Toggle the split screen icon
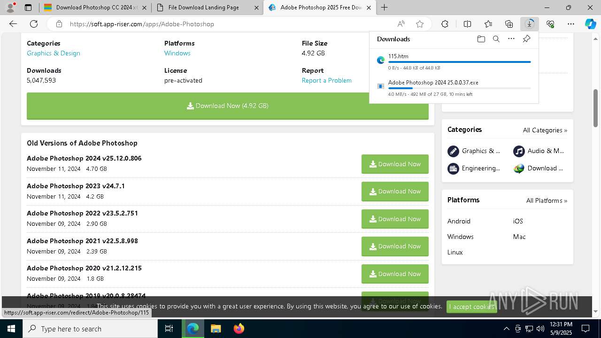This screenshot has height=338, width=601. [x=467, y=24]
